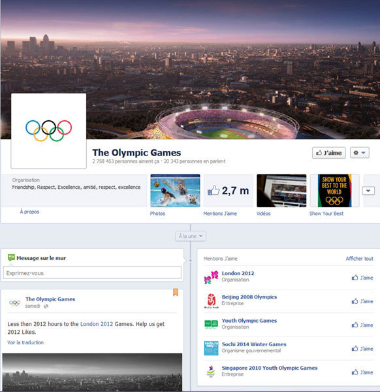Open the Photos water polo thumbnail

tap(175, 191)
